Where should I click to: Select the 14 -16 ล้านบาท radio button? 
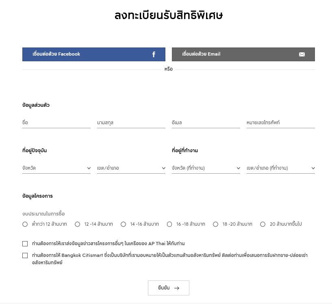click(123, 224)
